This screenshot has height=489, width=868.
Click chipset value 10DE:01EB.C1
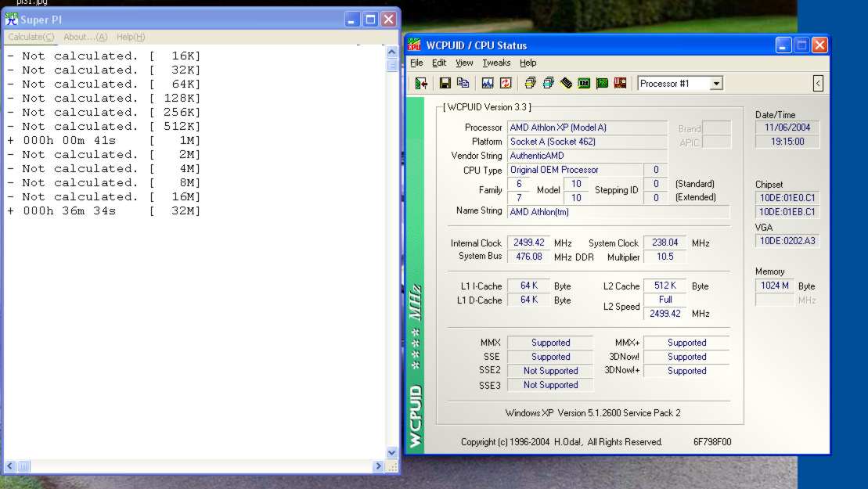pyautogui.click(x=787, y=212)
